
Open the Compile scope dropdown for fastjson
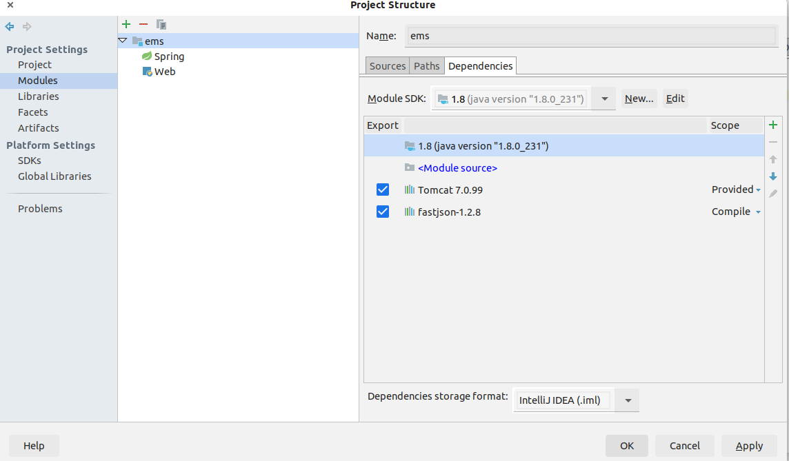[x=758, y=212]
